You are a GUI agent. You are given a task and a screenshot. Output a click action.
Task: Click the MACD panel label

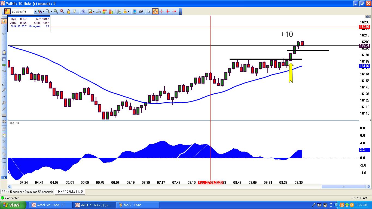[14, 123]
